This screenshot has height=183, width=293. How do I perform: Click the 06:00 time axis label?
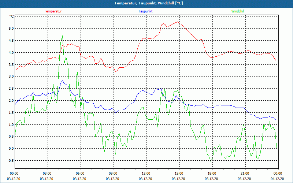(80, 173)
